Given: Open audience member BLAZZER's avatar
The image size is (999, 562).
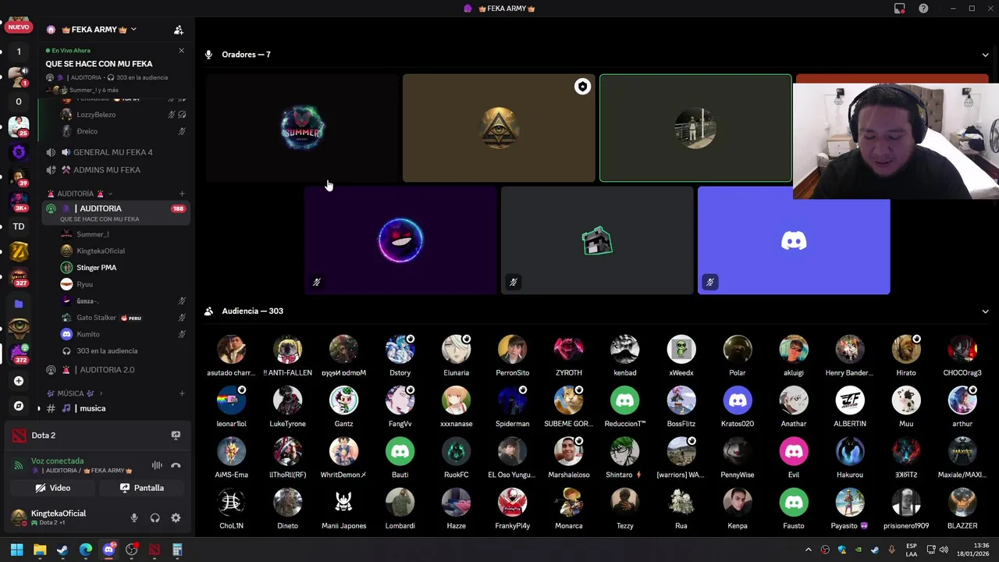Looking at the screenshot, I should click(962, 503).
